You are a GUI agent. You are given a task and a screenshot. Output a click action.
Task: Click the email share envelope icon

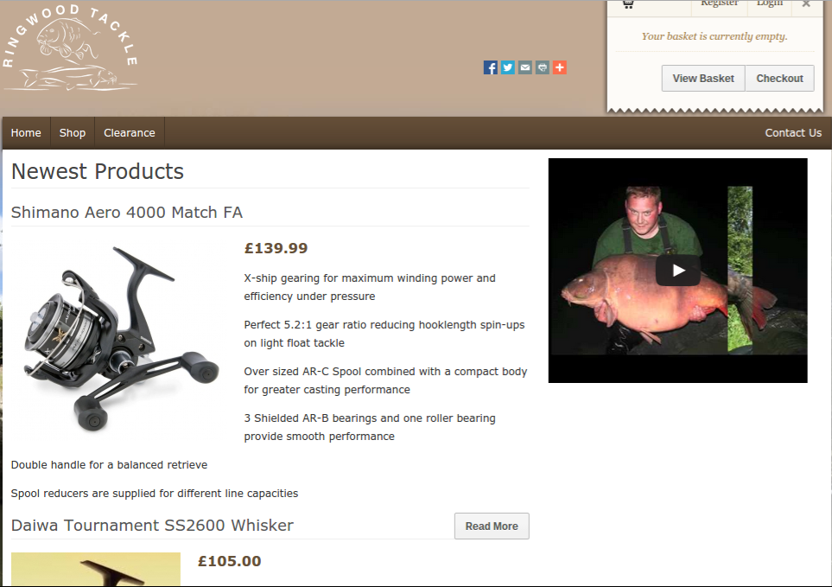tap(525, 67)
